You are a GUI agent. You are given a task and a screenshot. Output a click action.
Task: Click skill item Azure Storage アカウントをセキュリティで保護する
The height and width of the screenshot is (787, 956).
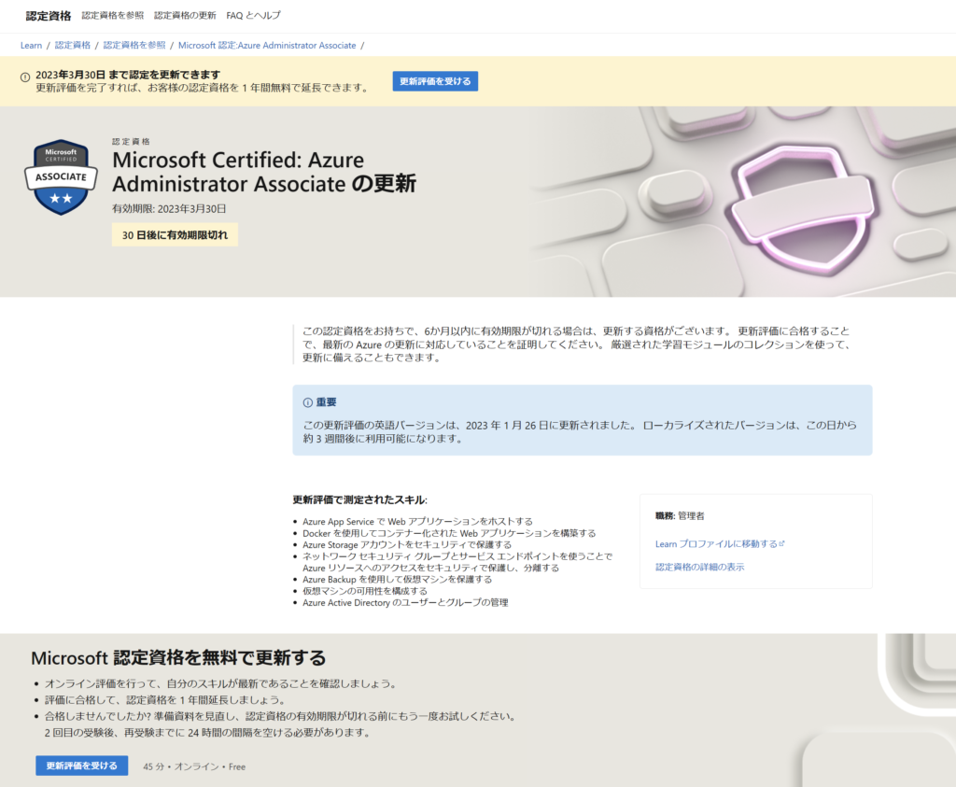[x=407, y=545]
